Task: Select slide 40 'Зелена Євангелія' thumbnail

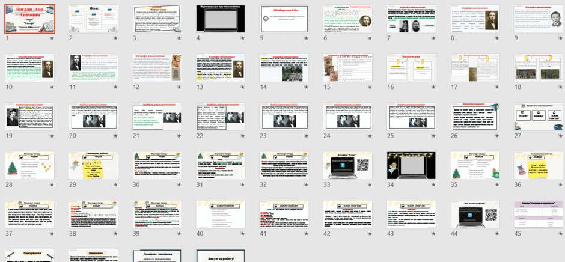Action: coord(221,215)
